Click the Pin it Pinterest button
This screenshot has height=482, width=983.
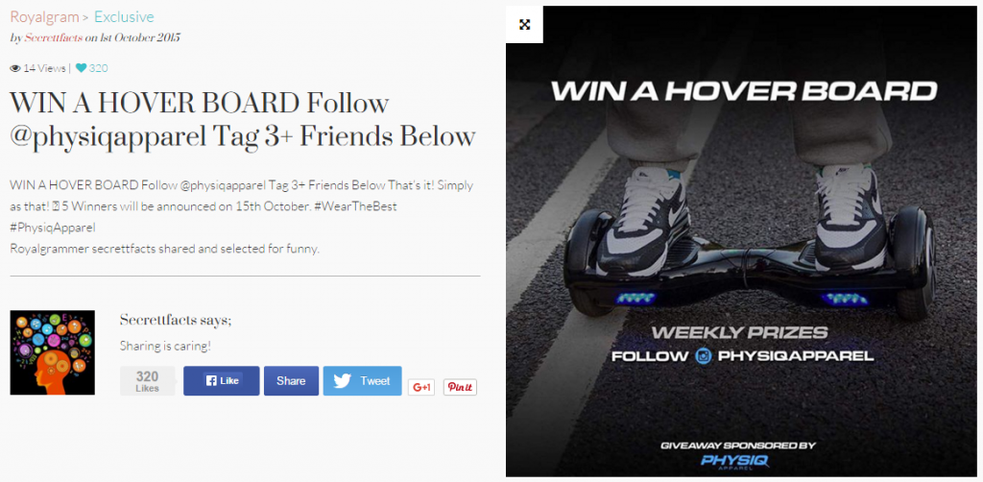[x=460, y=387]
